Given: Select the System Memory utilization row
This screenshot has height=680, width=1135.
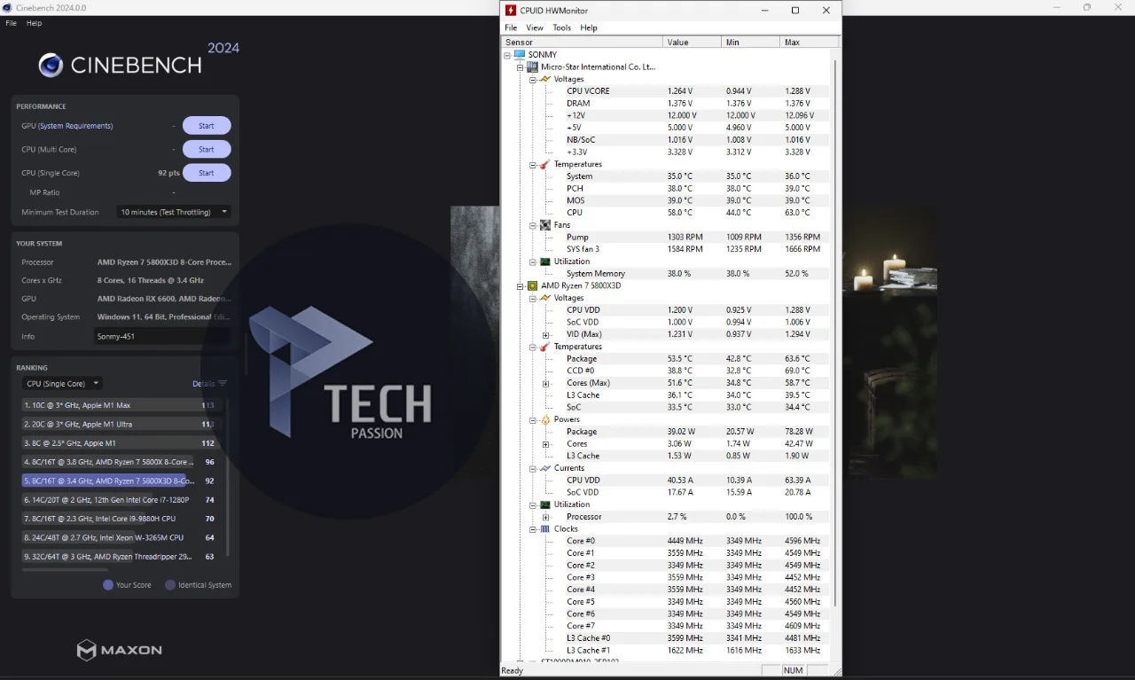Looking at the screenshot, I should click(x=697, y=274).
